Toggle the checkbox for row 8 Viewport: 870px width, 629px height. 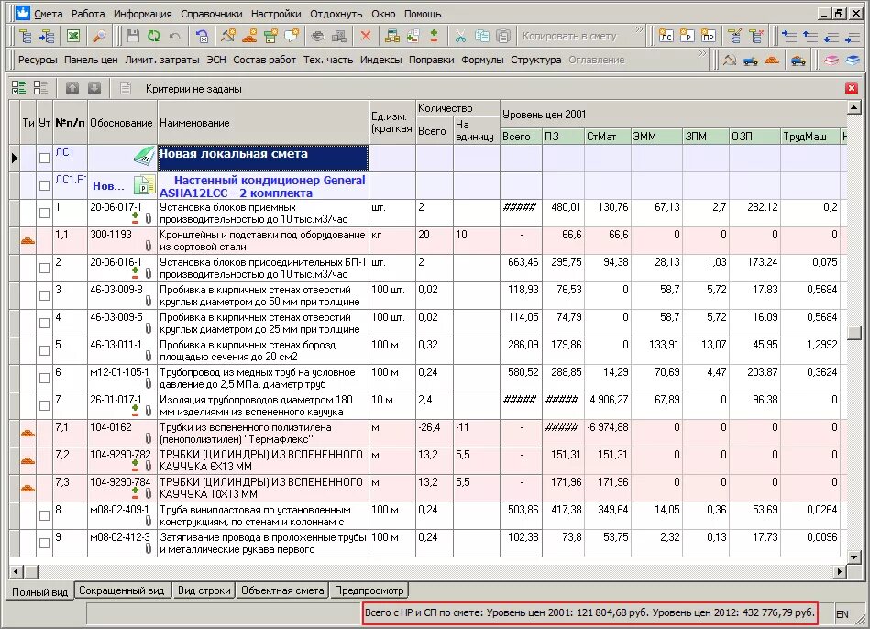(x=44, y=516)
